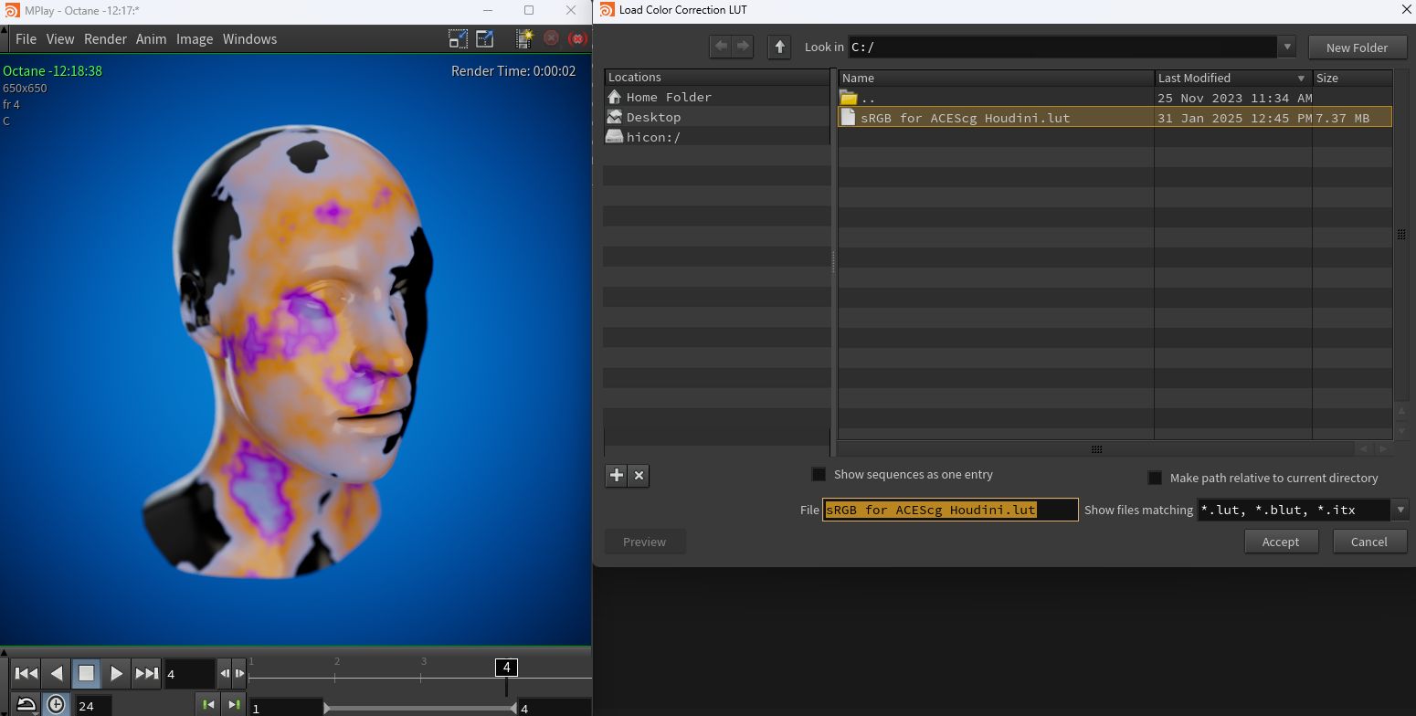Click the hicon:/ drive icon
Image resolution: width=1416 pixels, height=716 pixels.
(614, 137)
